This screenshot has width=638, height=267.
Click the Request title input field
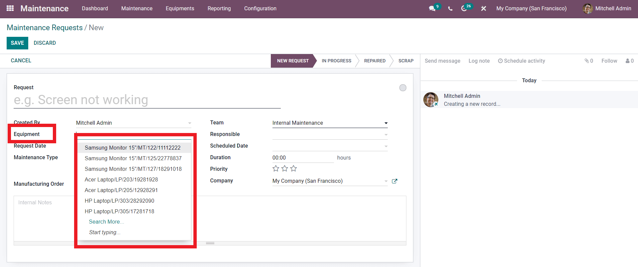[x=147, y=100]
